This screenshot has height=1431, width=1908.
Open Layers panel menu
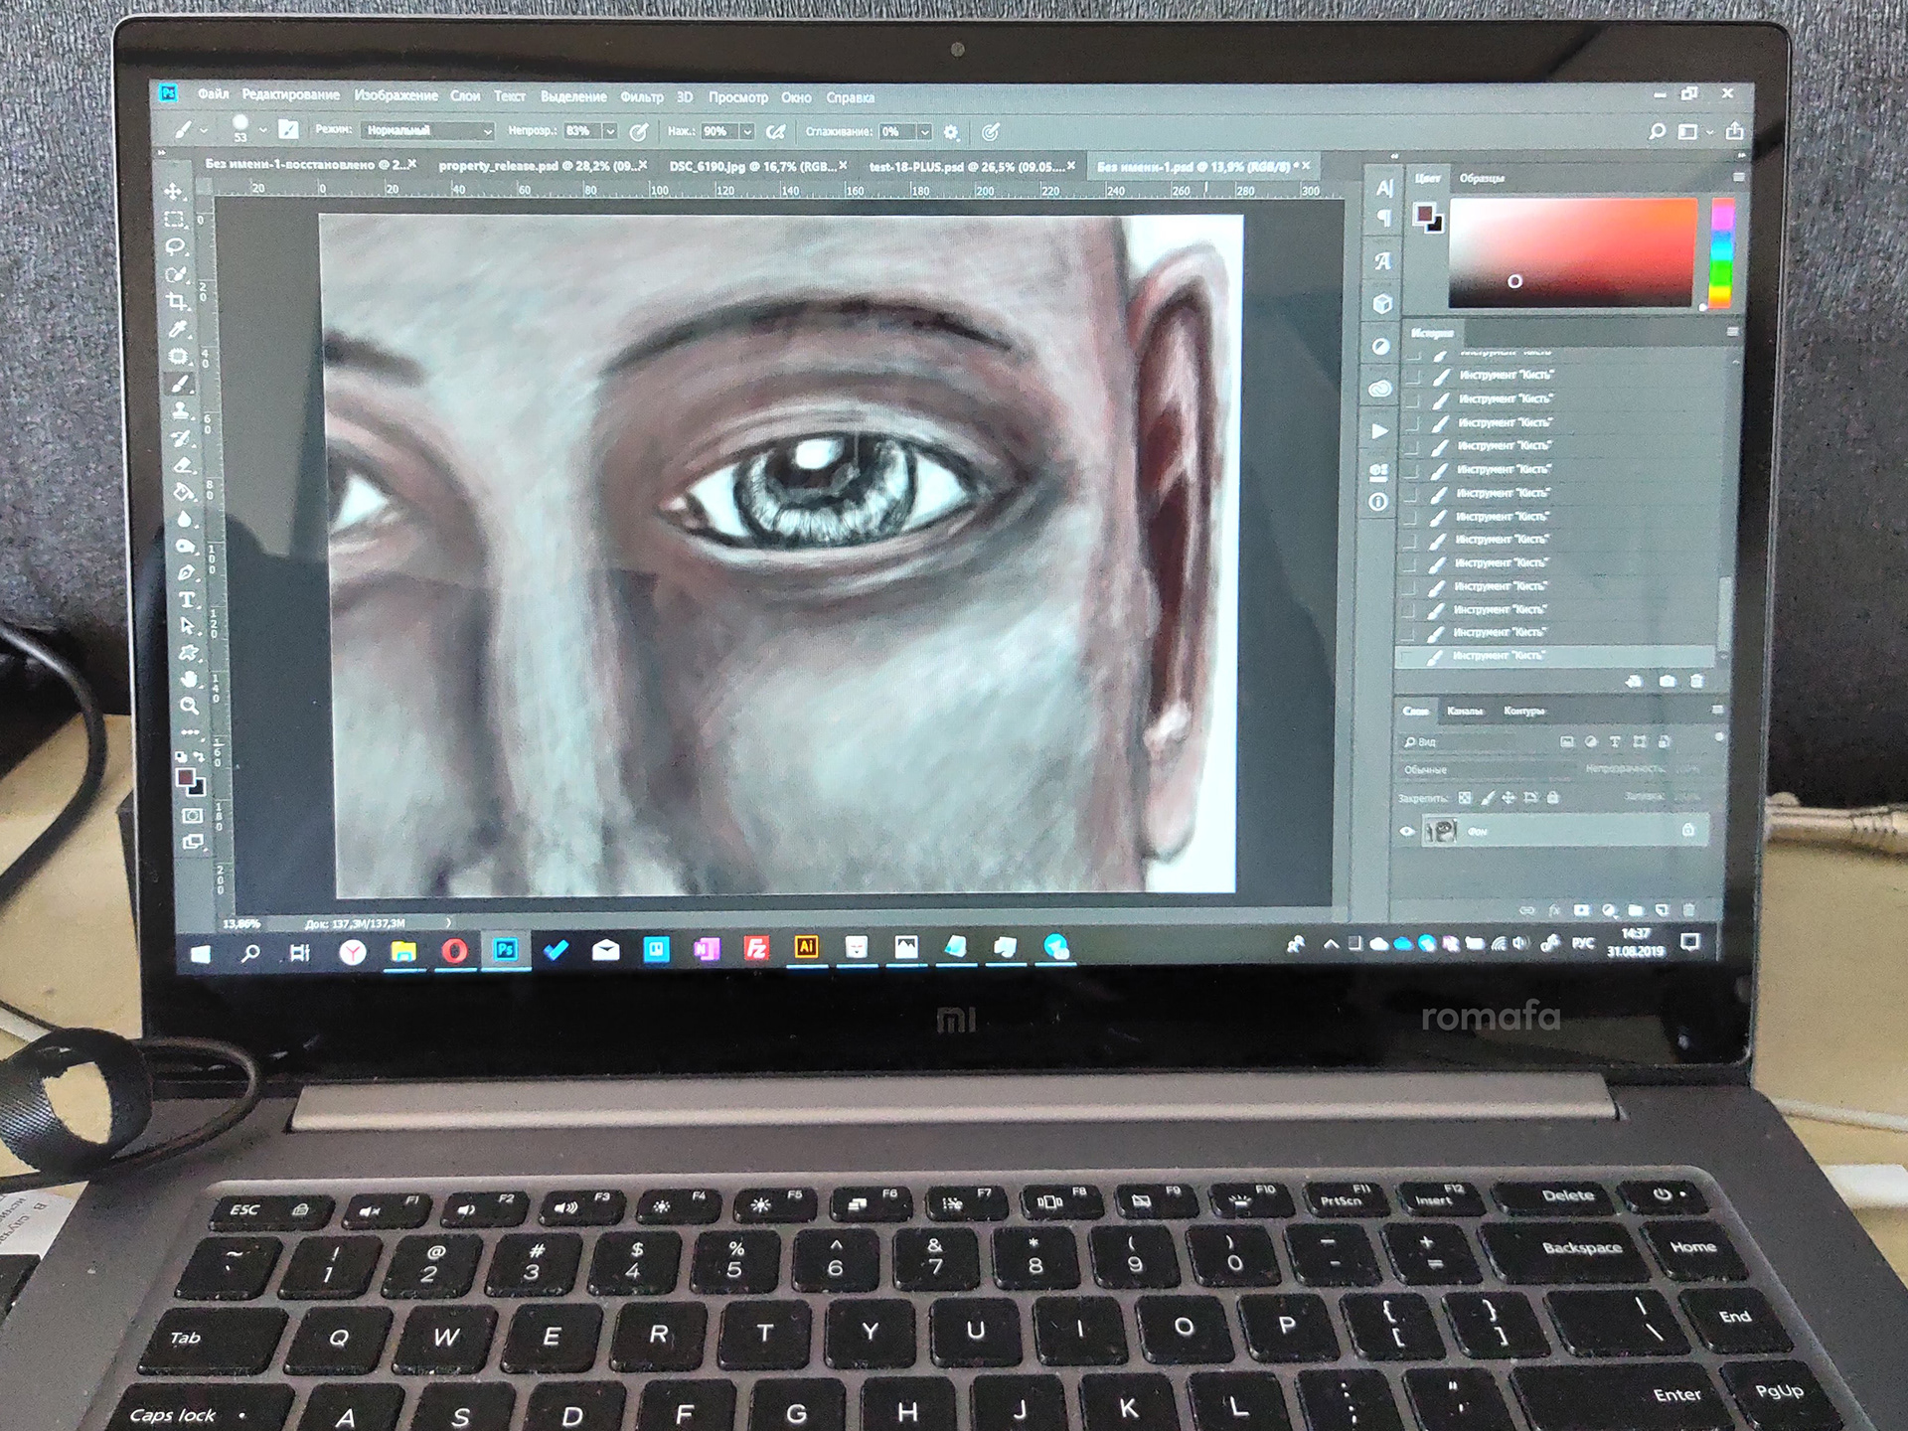[x=1717, y=711]
